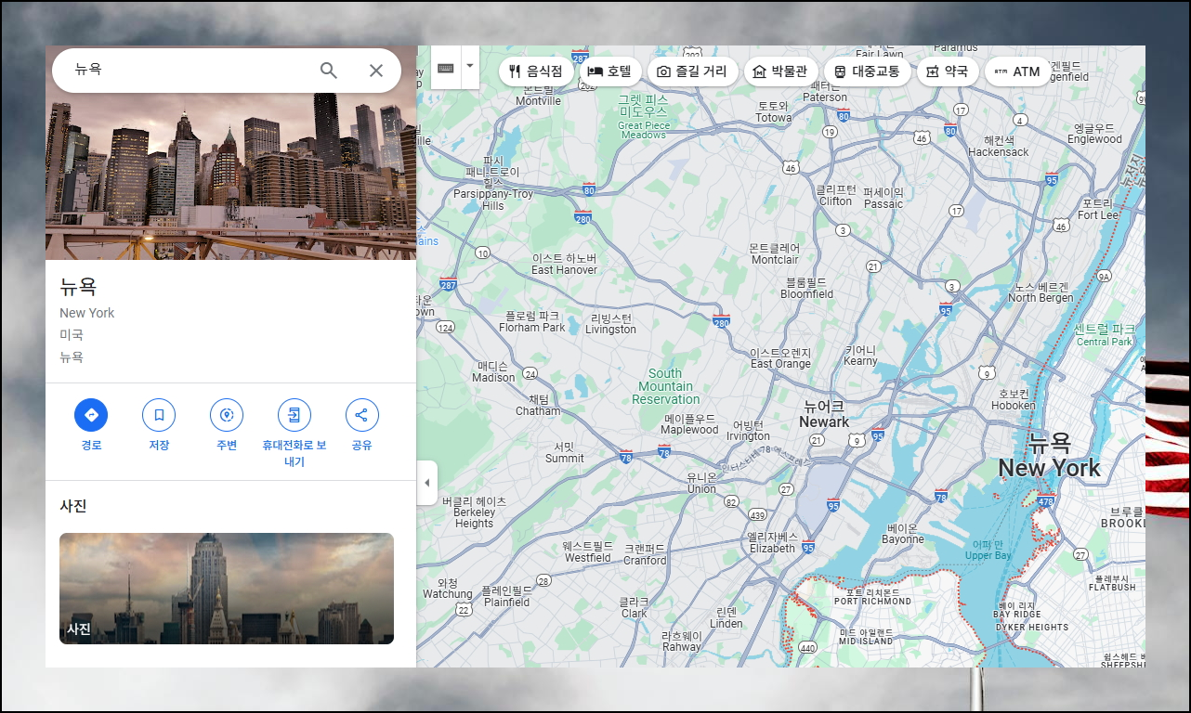1191x713 pixels.
Task: Click the 베이온 Bayonne map label
Action: [x=903, y=533]
